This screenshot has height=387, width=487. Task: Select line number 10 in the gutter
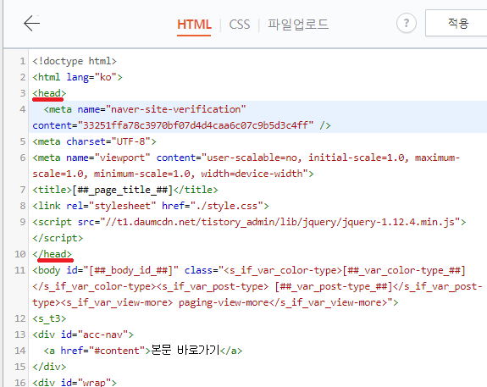coord(20,254)
